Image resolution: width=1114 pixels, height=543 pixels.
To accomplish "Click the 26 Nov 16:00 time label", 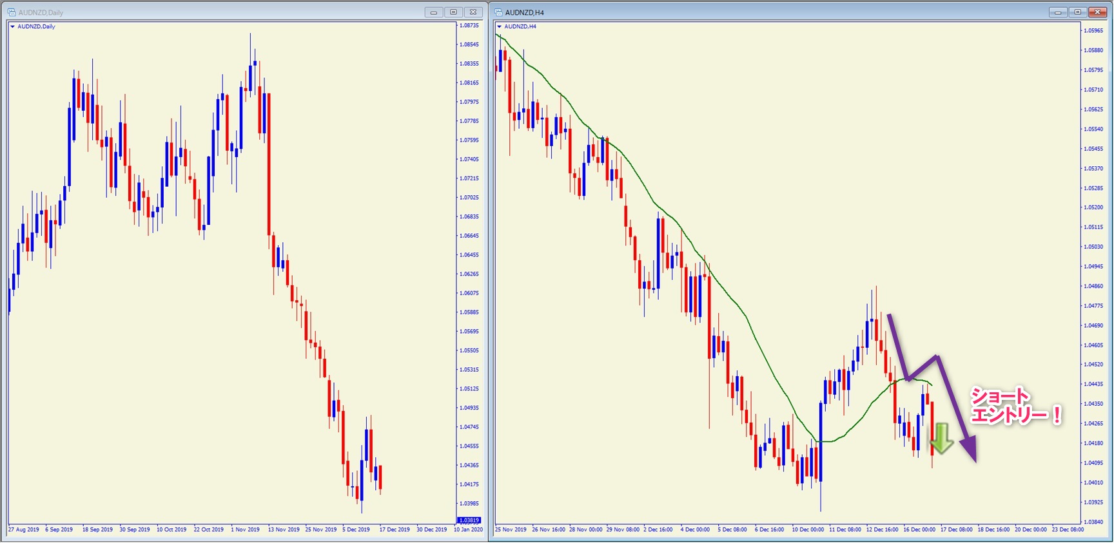I will click(x=549, y=529).
